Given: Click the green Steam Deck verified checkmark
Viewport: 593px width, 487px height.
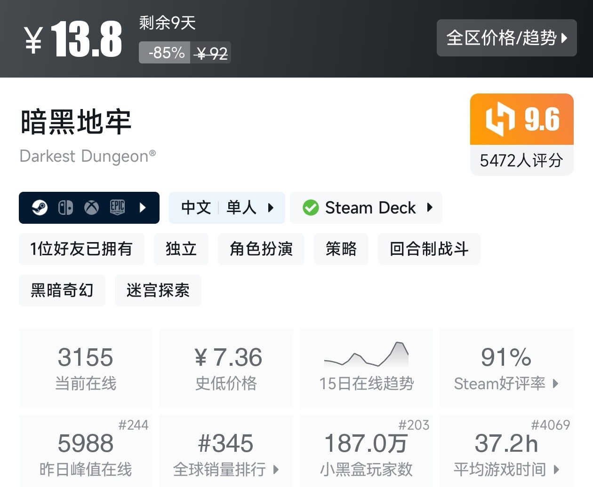Looking at the screenshot, I should tap(311, 207).
